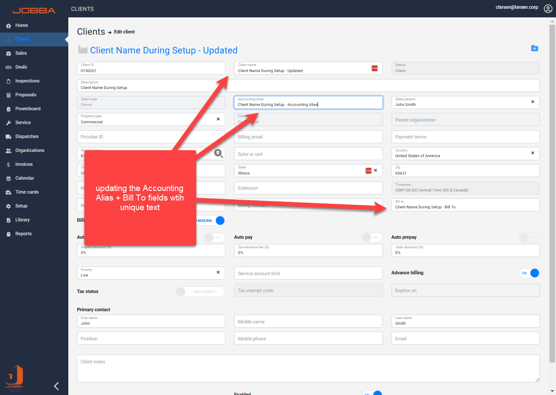Toggle the Tax status non-exempt switch

coord(201,292)
